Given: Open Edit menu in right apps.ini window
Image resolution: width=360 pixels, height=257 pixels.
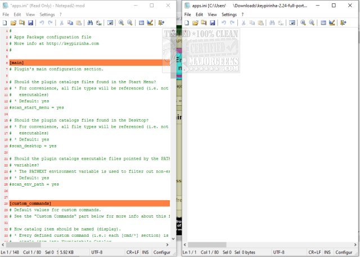Looking at the screenshot, I should (x=199, y=15).
